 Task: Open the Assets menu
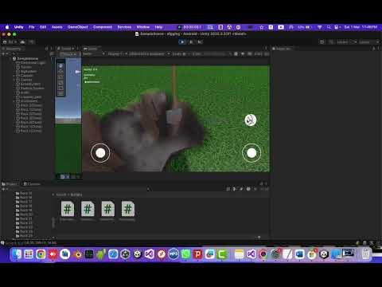(x=57, y=27)
